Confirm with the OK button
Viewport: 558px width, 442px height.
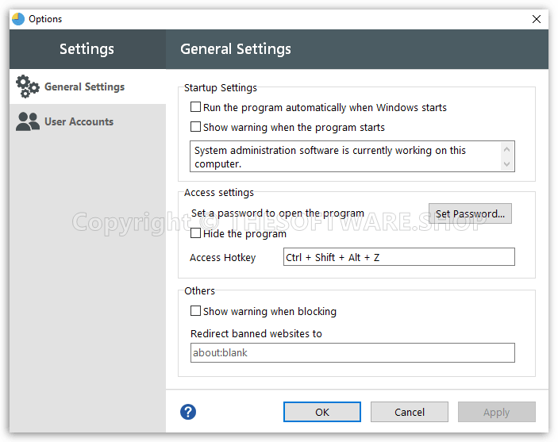[x=321, y=412]
